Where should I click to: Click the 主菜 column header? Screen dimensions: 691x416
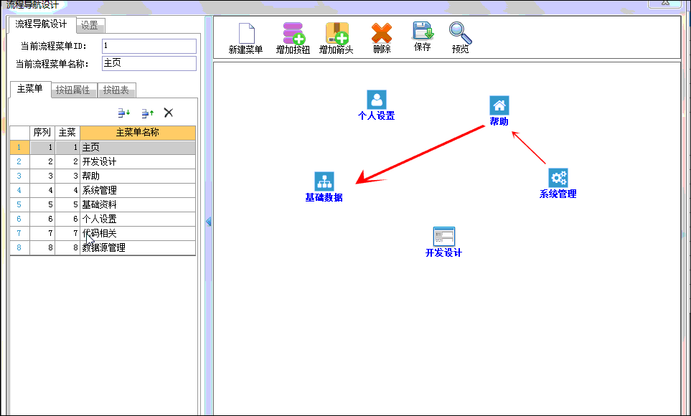67,133
